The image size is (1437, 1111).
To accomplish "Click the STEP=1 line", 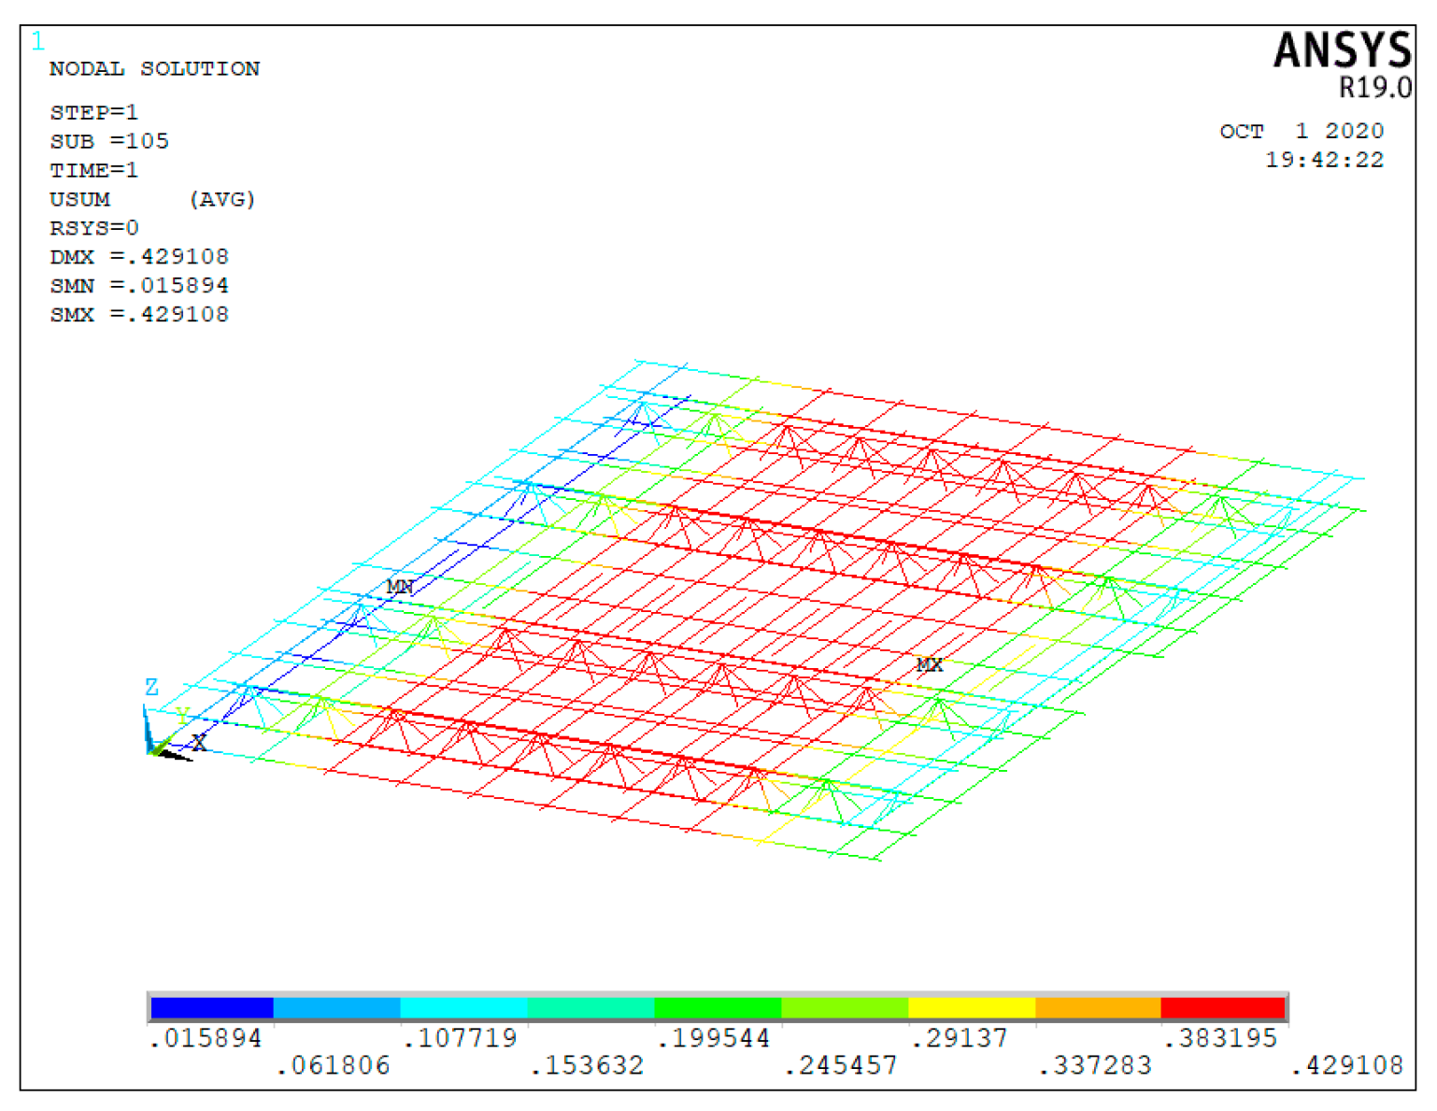I will [x=93, y=112].
